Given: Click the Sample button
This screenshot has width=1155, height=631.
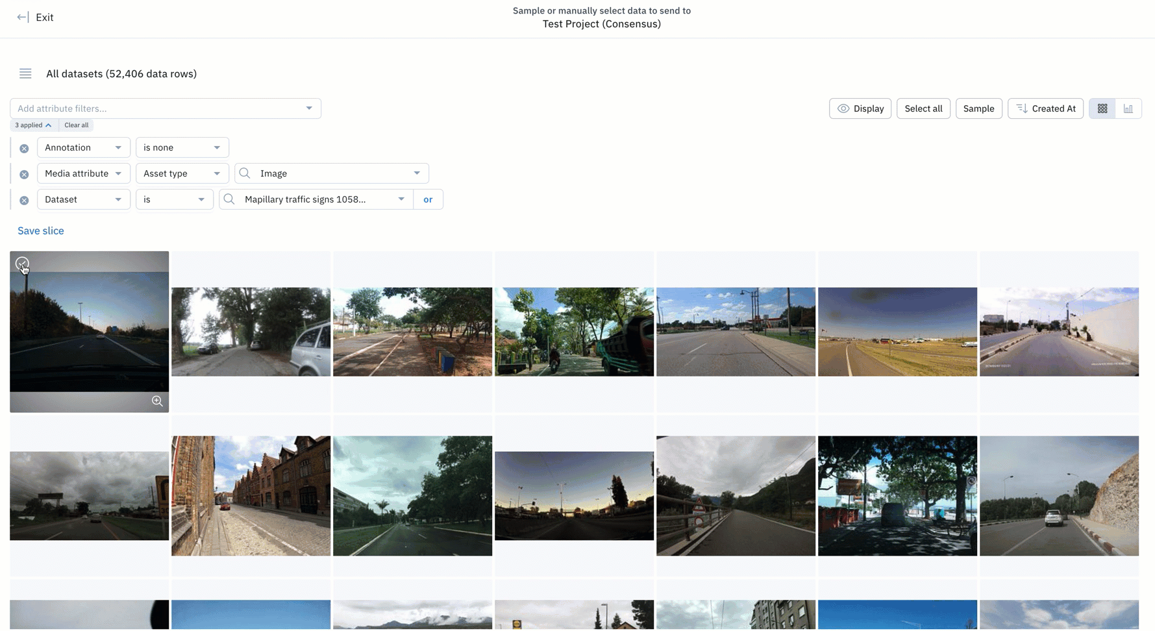Looking at the screenshot, I should pyautogui.click(x=978, y=108).
